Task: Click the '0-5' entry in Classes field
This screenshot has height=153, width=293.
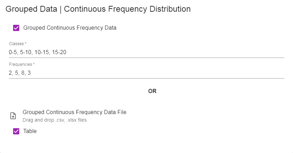Action: (13, 52)
